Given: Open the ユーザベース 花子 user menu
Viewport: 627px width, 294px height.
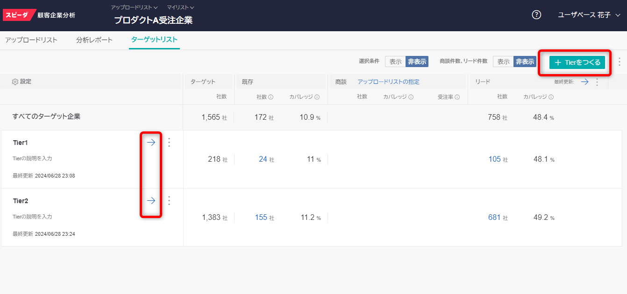Looking at the screenshot, I should pyautogui.click(x=589, y=15).
